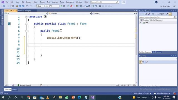Click the Navigate Backward circle icon

click(4, 6)
